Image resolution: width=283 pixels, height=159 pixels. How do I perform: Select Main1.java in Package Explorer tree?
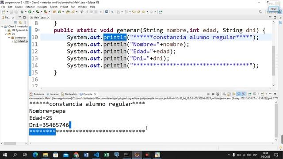[x=21, y=42]
